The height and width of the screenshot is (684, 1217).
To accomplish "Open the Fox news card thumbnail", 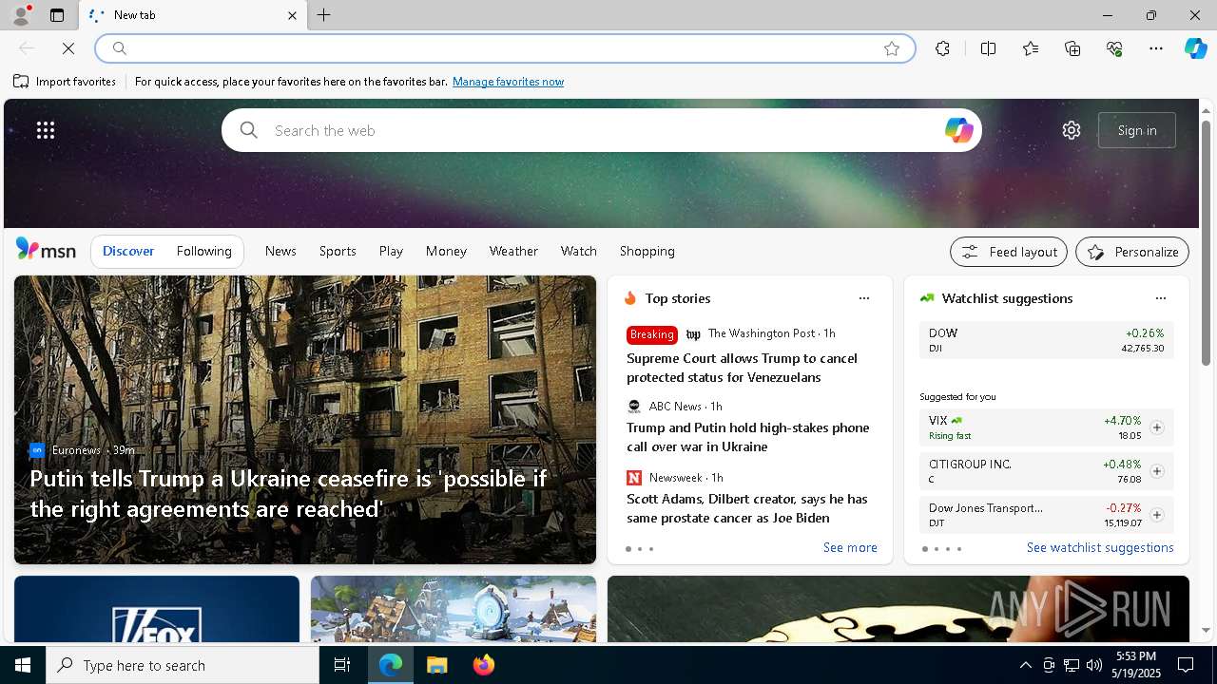I will 157,610.
